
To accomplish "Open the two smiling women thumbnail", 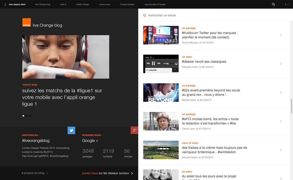I will click(x=161, y=175).
